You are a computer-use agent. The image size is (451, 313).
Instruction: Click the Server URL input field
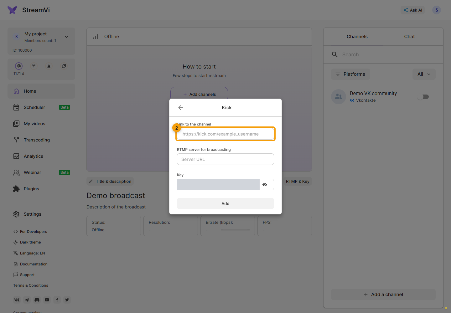[x=225, y=159]
